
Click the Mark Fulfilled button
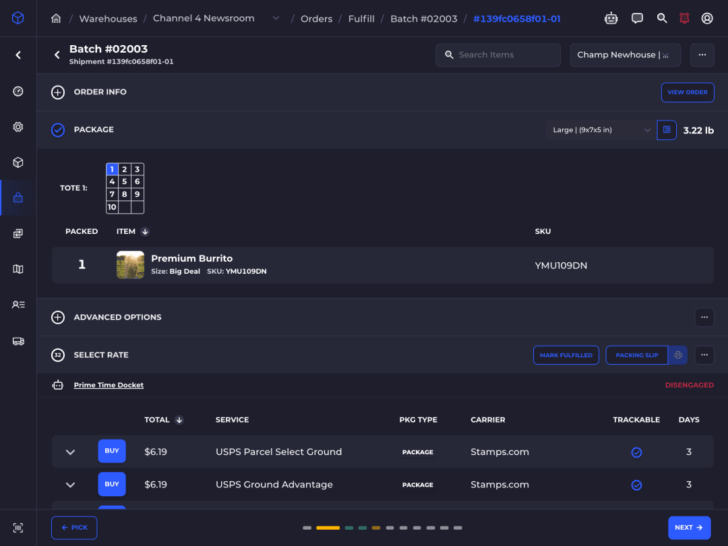566,355
